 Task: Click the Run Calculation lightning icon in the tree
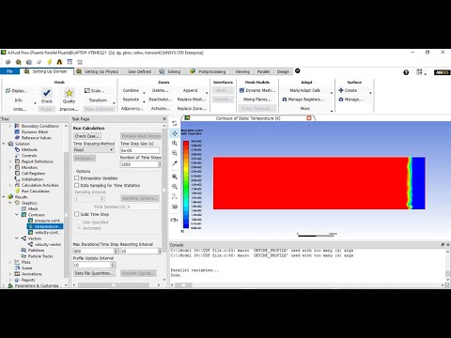point(18,191)
